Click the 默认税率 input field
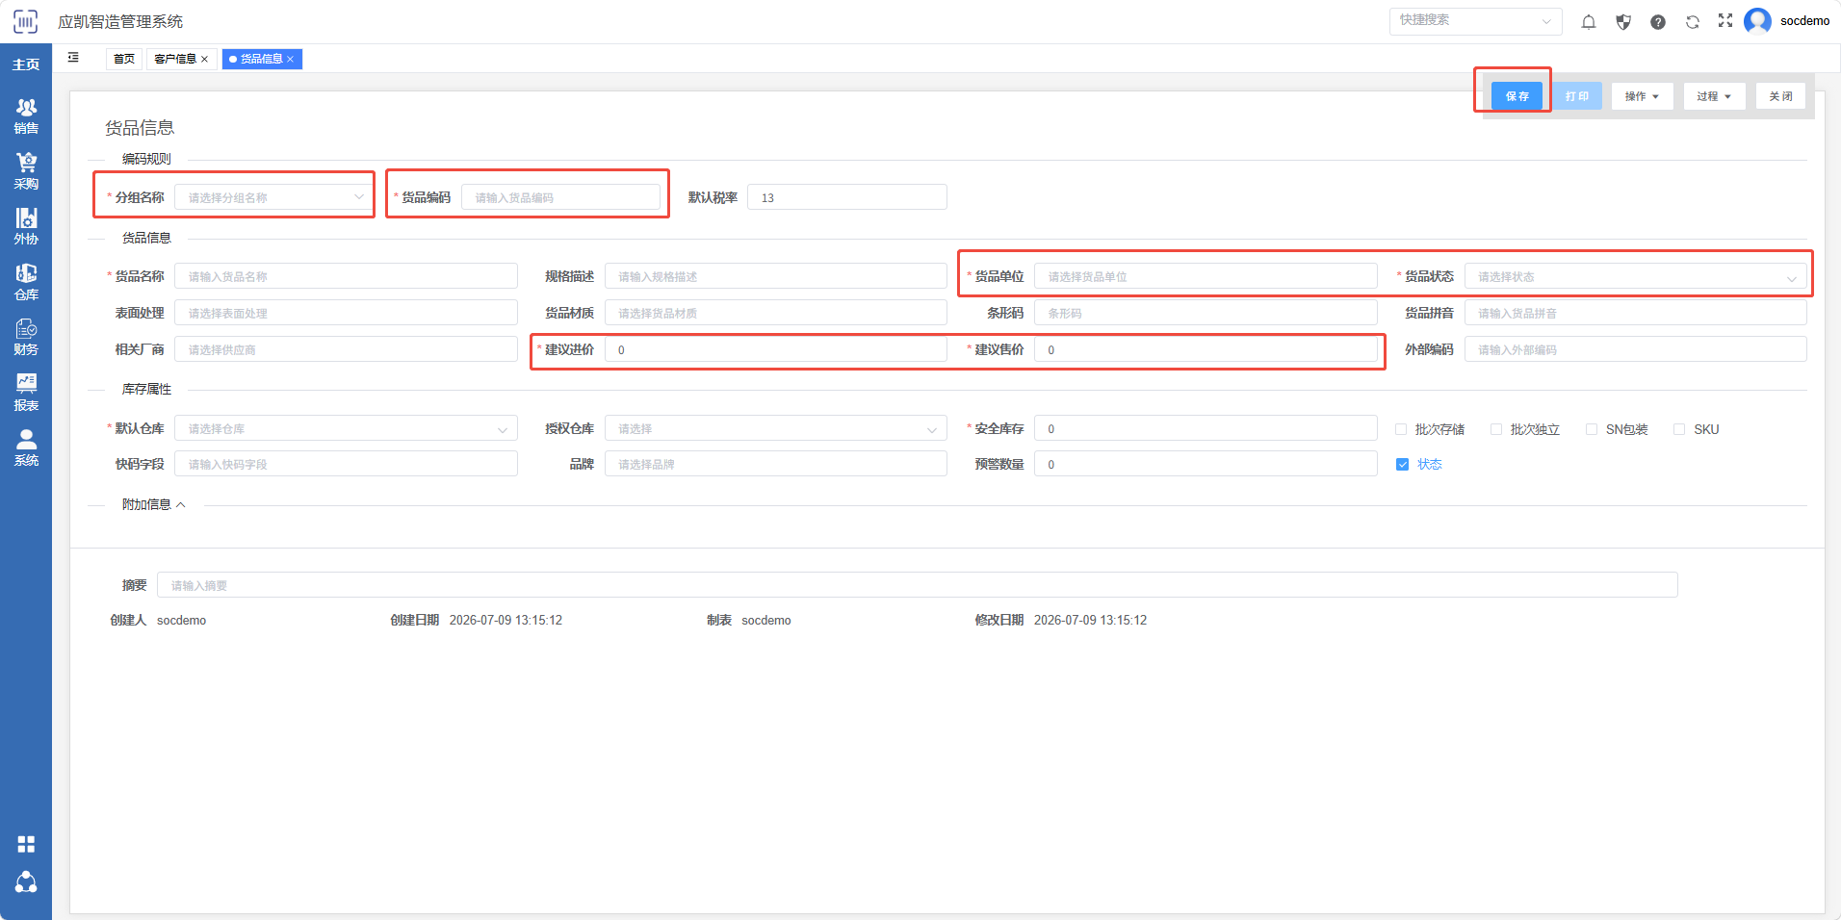The image size is (1841, 920). pyautogui.click(x=847, y=197)
